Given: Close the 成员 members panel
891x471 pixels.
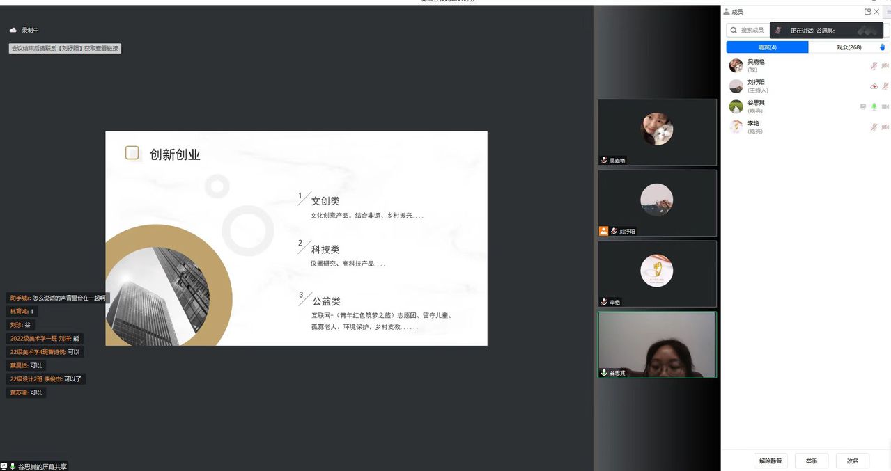Looking at the screenshot, I should [x=877, y=12].
